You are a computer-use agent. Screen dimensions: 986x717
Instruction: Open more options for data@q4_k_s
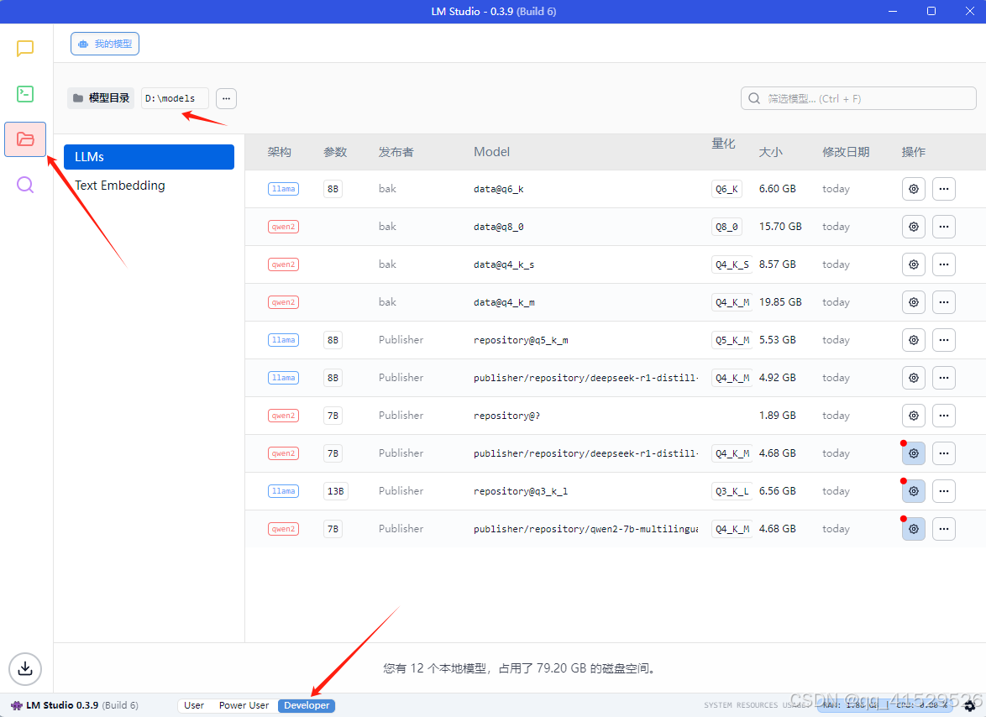[x=944, y=264]
